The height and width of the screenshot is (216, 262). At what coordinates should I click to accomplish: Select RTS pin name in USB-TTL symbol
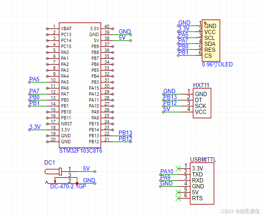(x=197, y=198)
